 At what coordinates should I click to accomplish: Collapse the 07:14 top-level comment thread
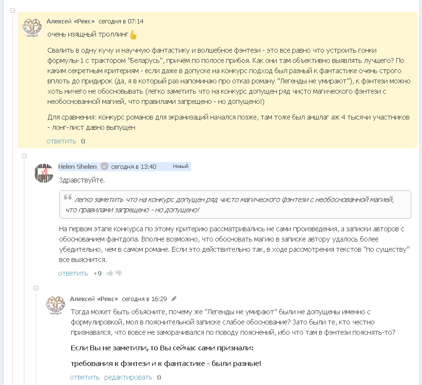(13, 11)
